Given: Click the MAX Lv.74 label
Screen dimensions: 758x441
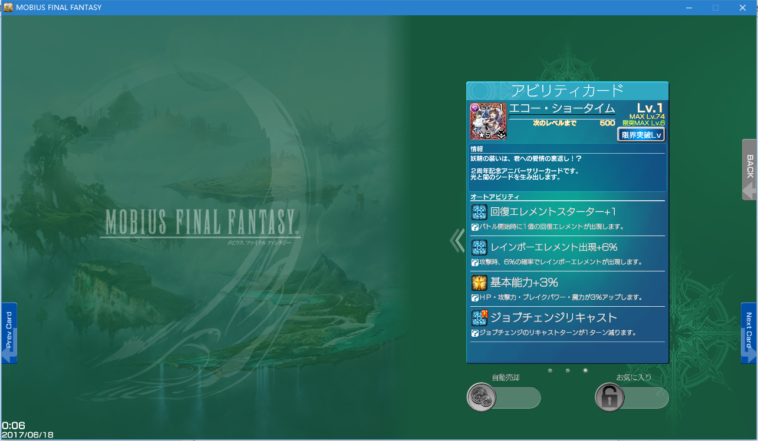Looking at the screenshot, I should tap(647, 117).
